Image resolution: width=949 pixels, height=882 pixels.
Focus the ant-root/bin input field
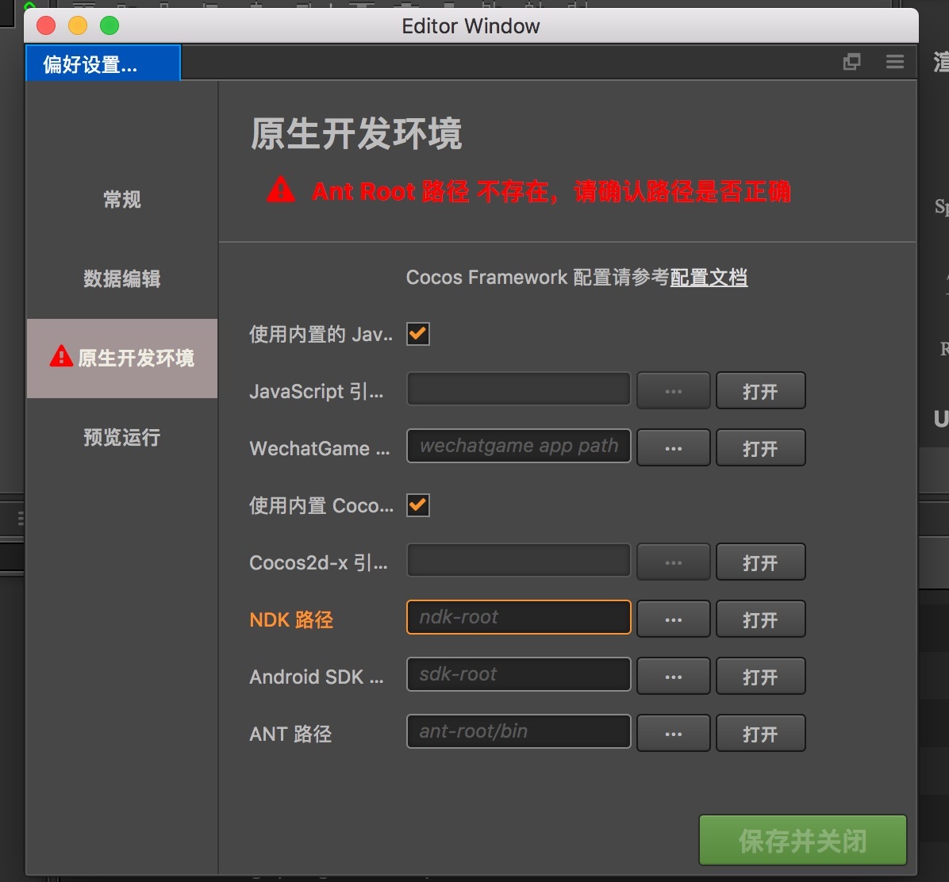(519, 731)
